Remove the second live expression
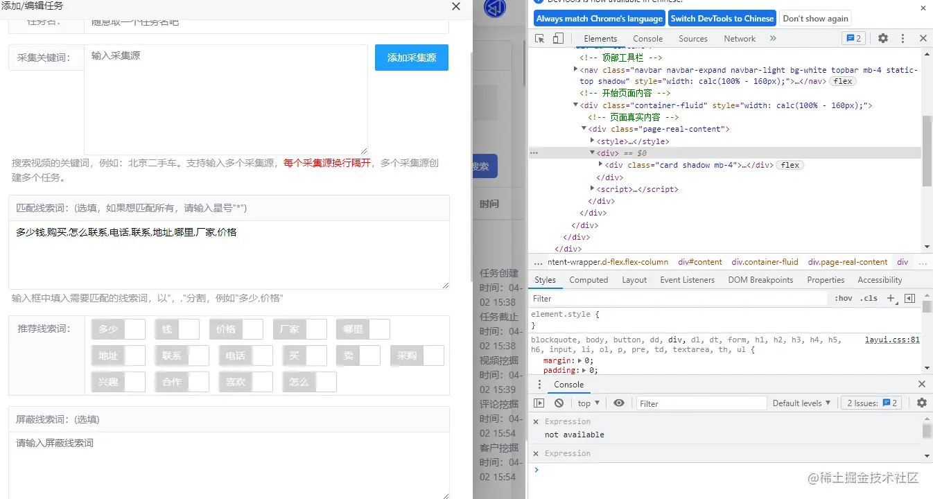 click(x=535, y=453)
